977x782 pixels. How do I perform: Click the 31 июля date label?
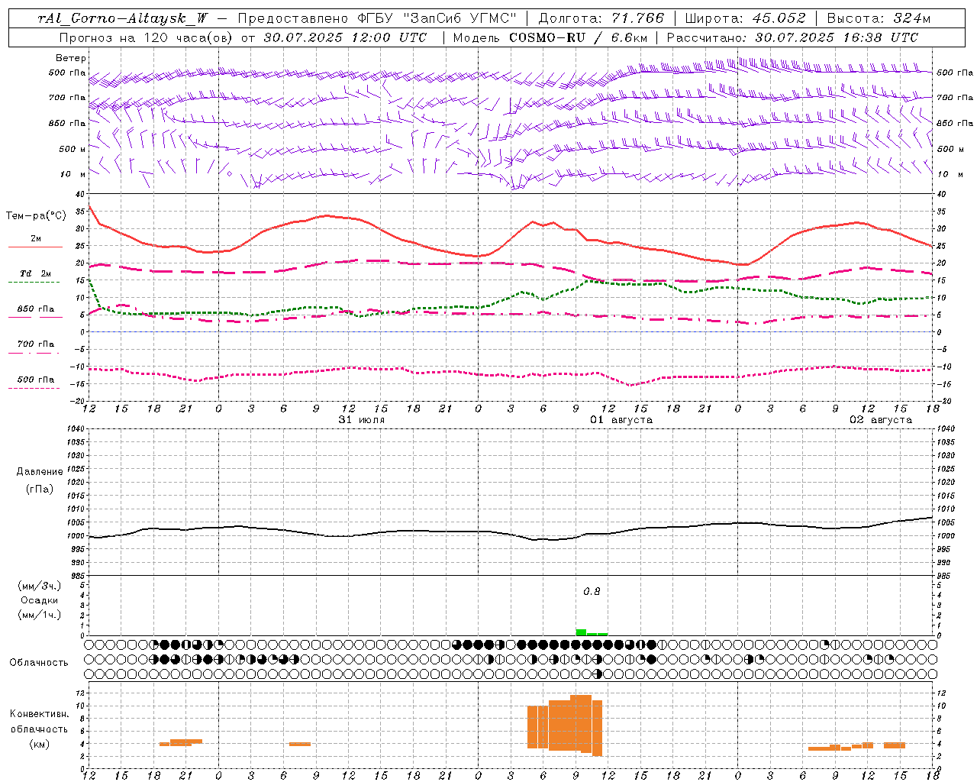click(x=361, y=420)
